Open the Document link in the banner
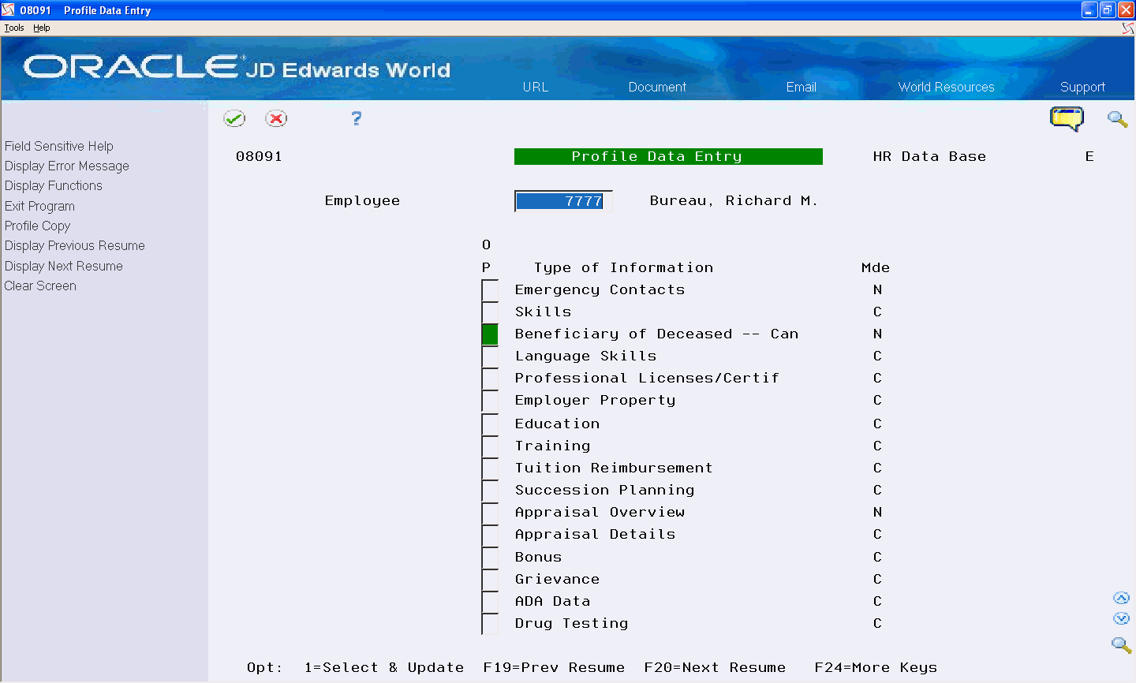 click(657, 87)
